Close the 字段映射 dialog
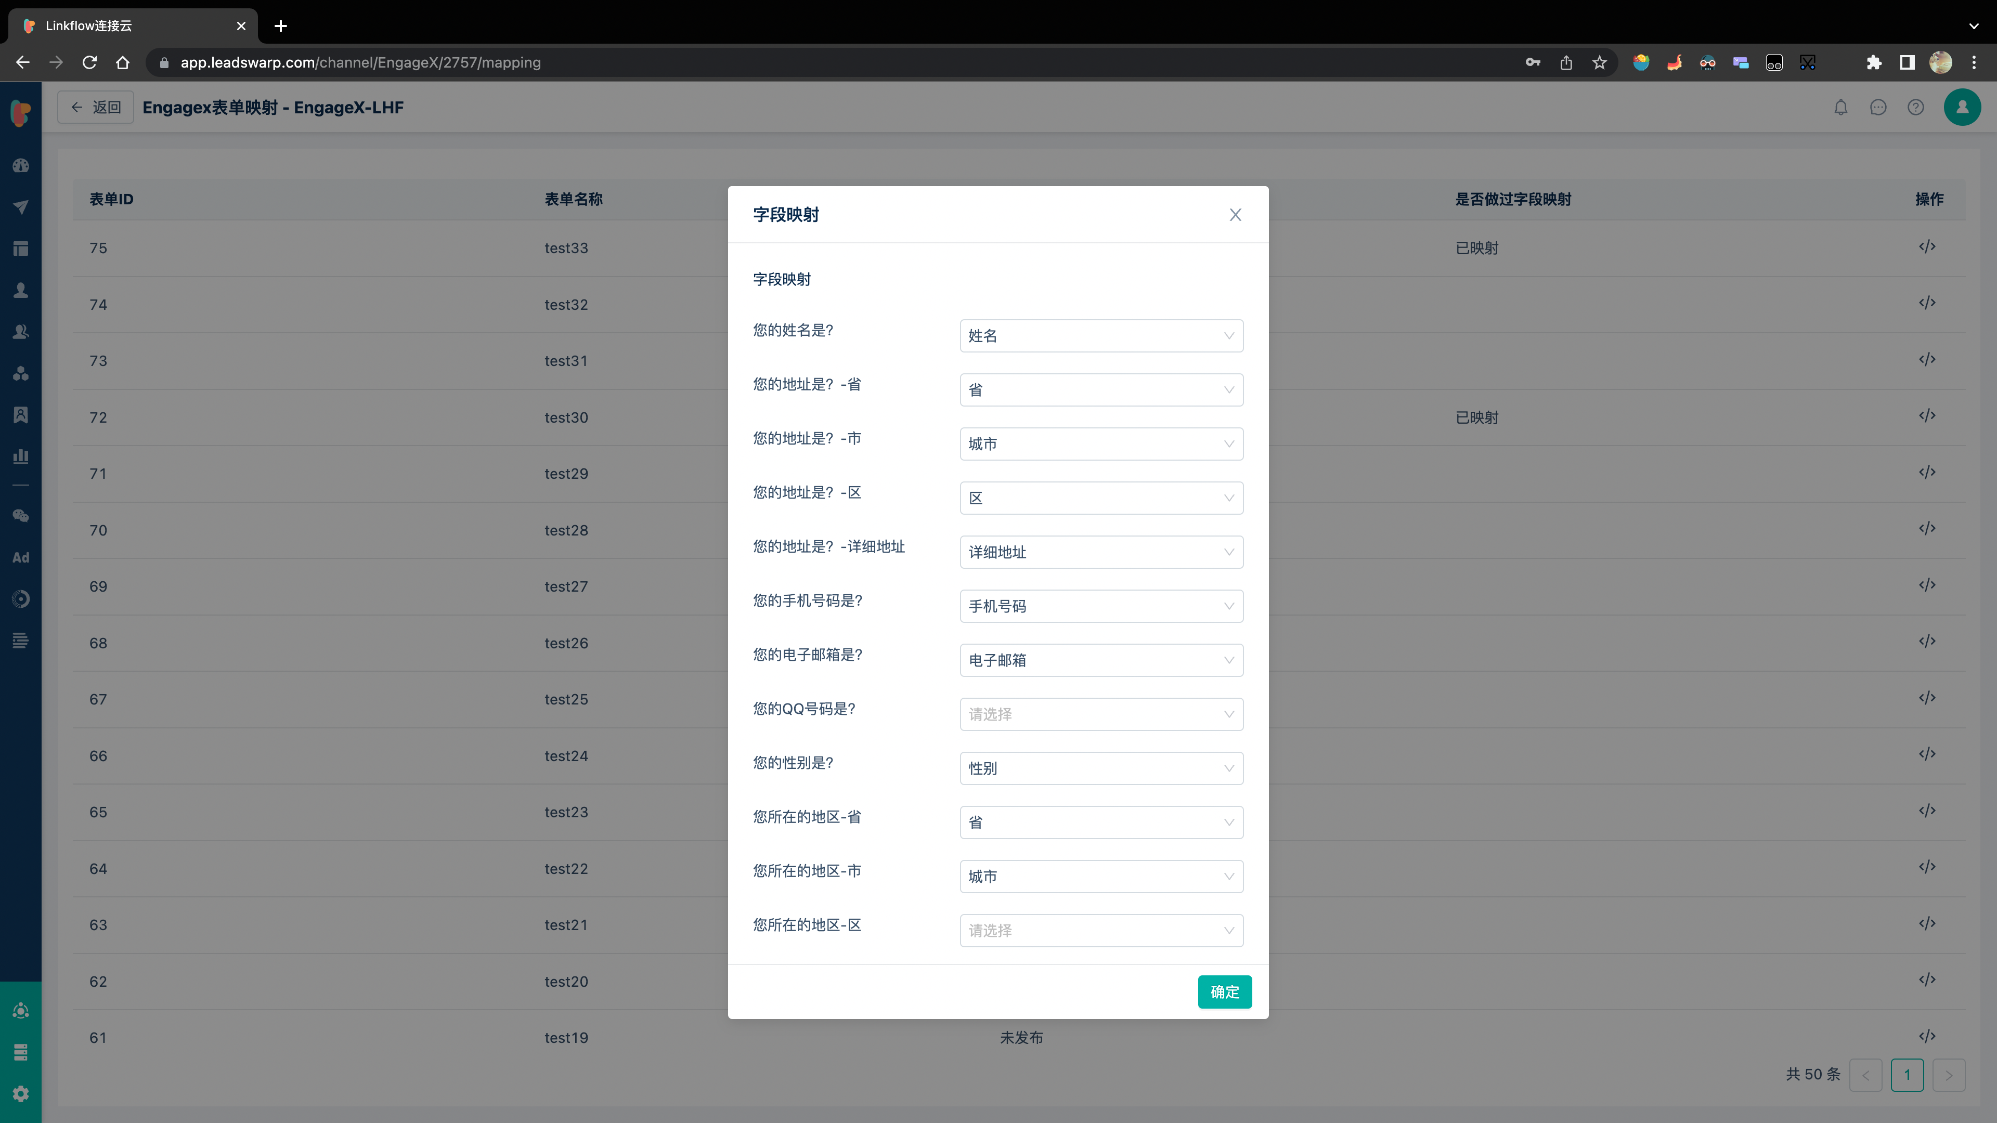This screenshot has width=1997, height=1123. tap(1235, 215)
